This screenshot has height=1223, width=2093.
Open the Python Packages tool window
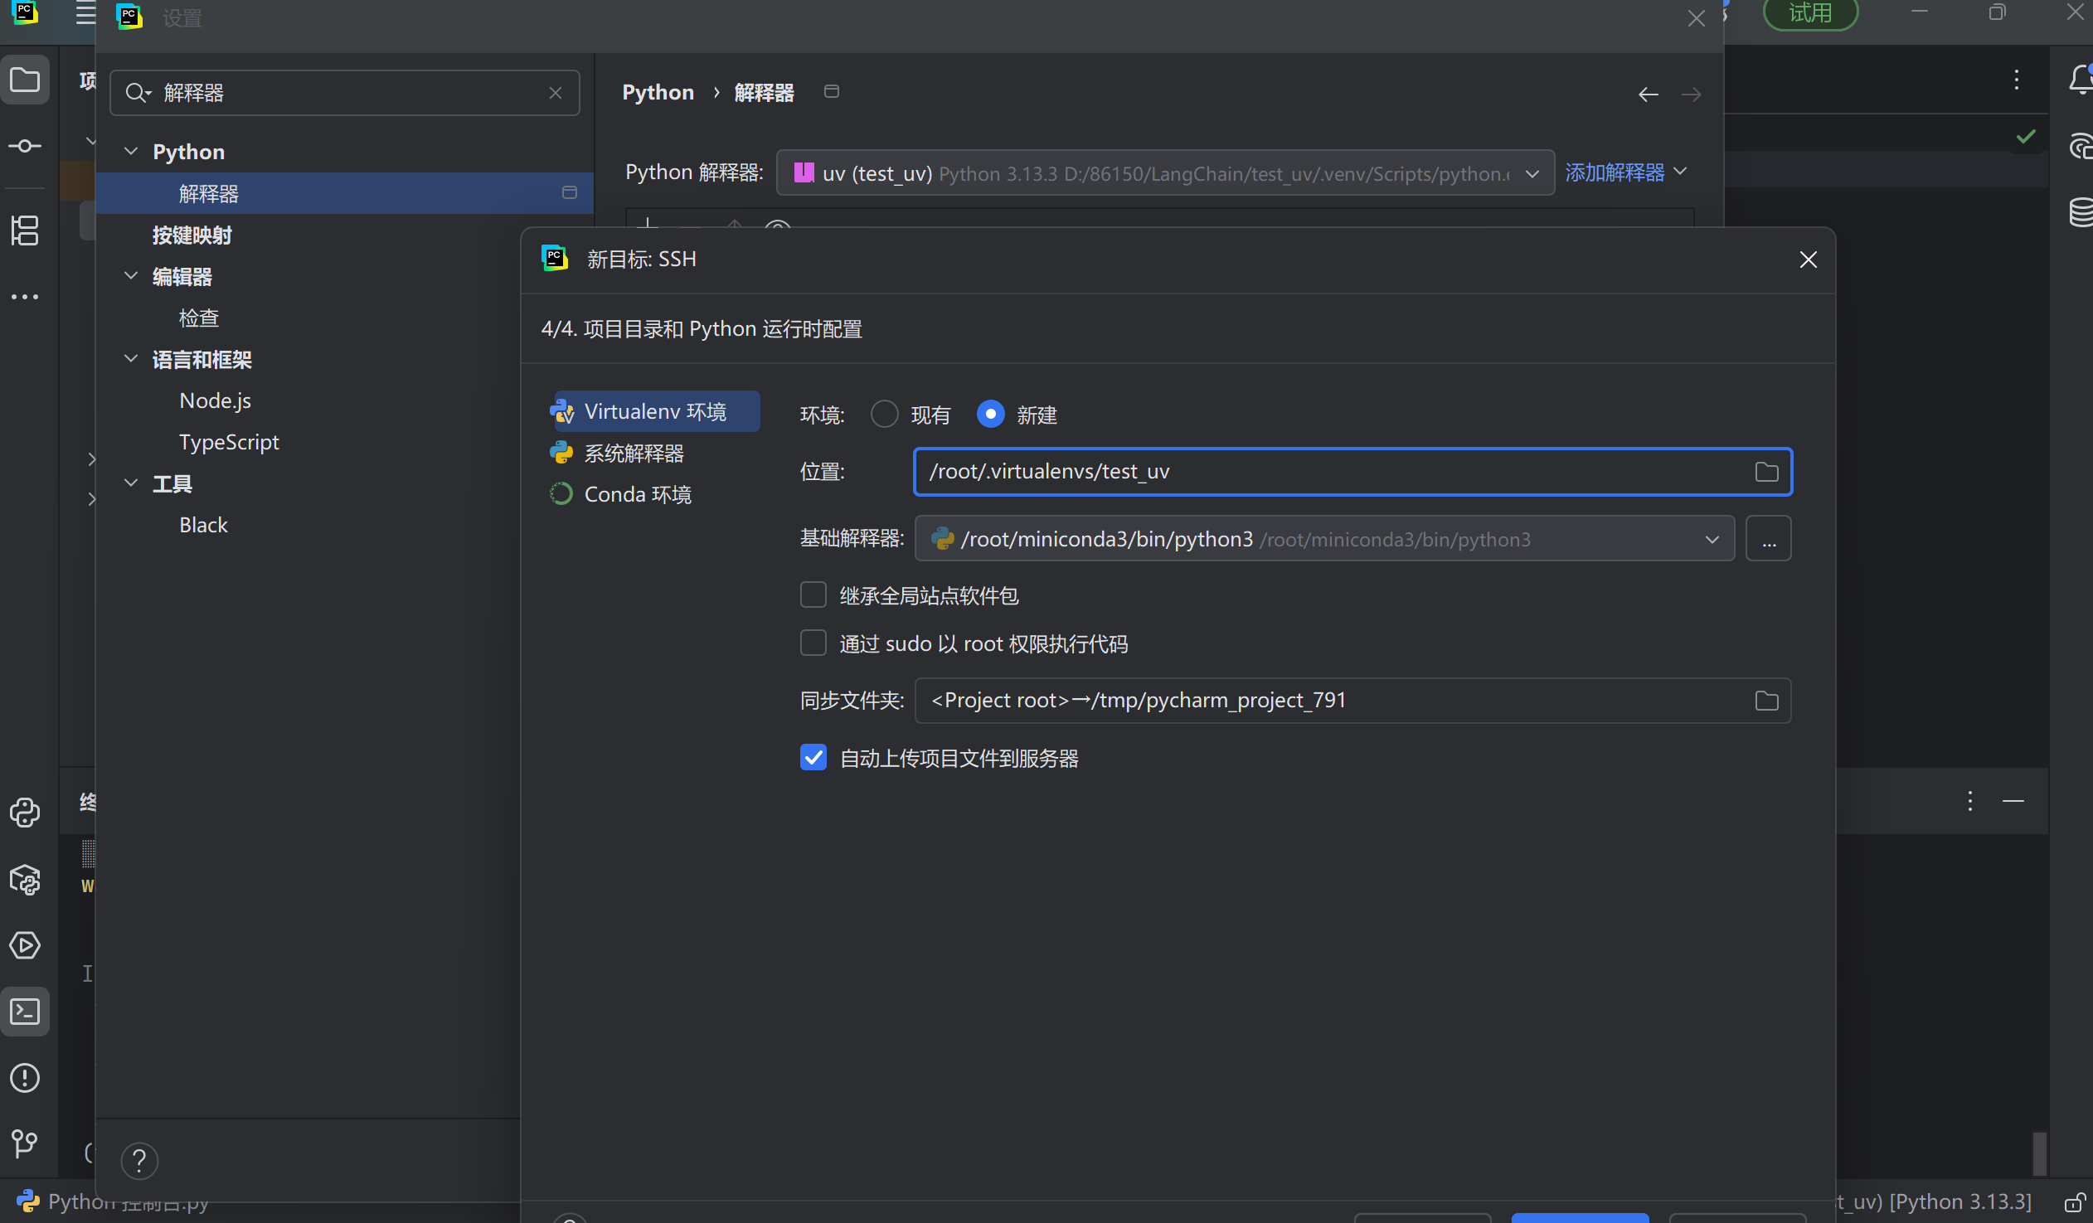coord(25,880)
